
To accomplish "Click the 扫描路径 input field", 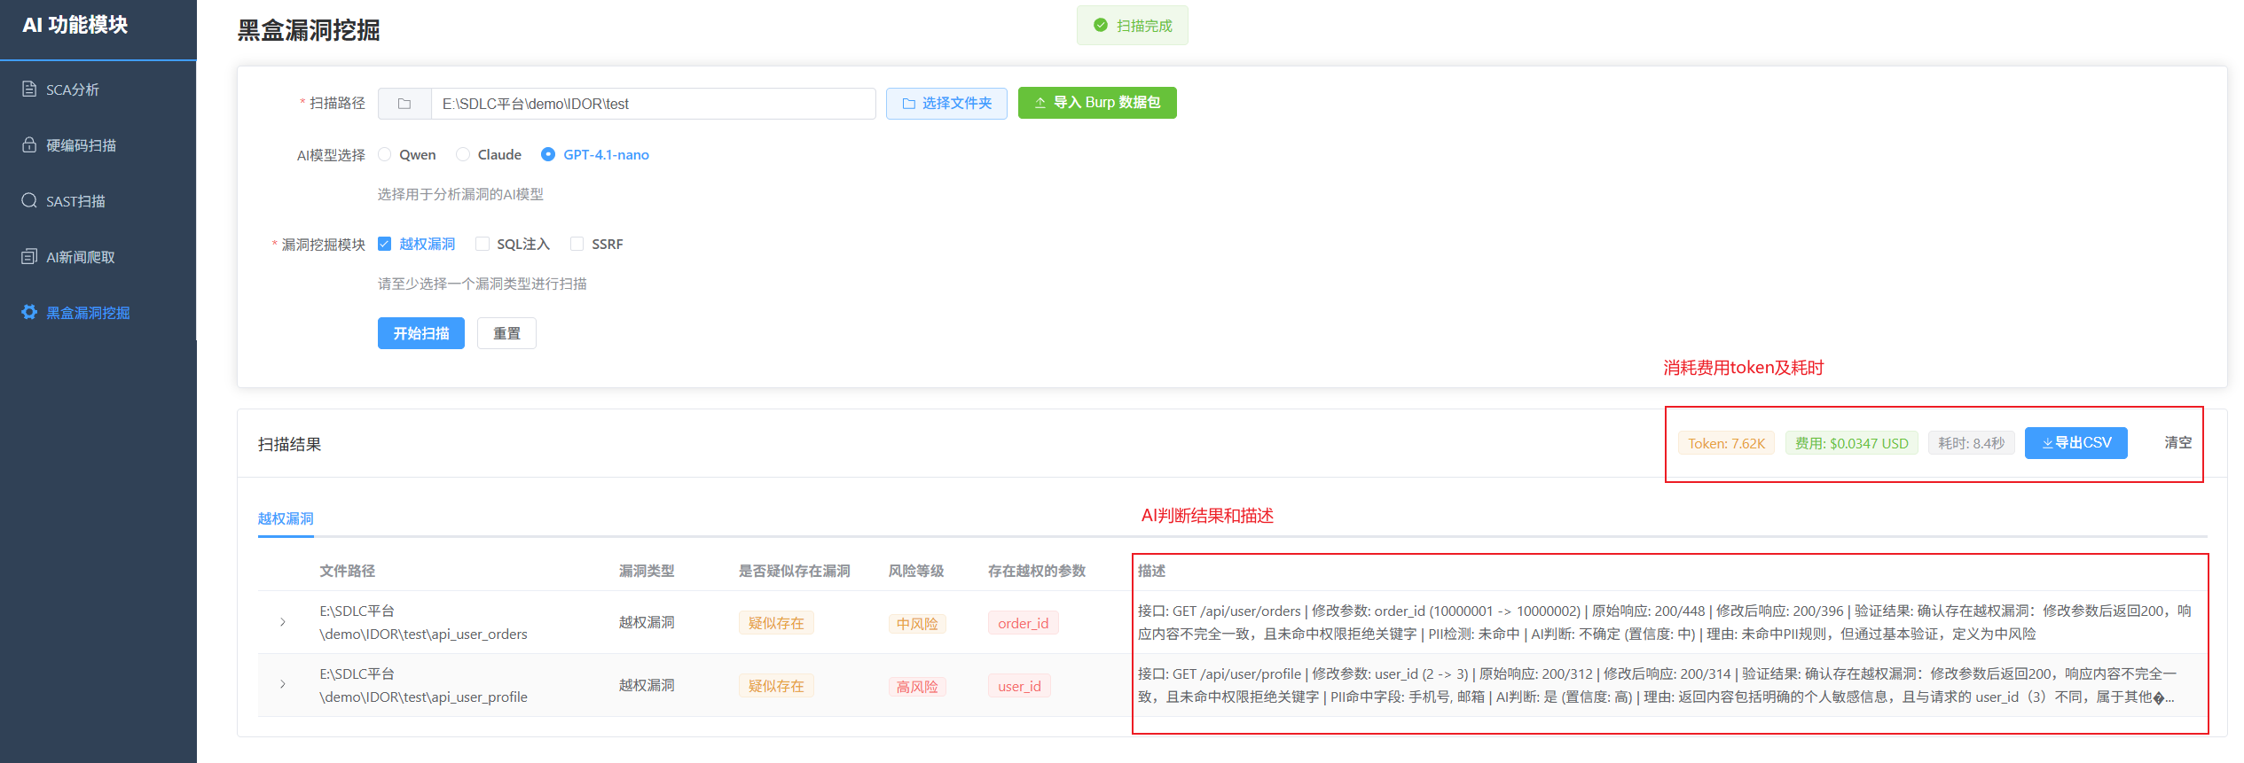I will [653, 104].
